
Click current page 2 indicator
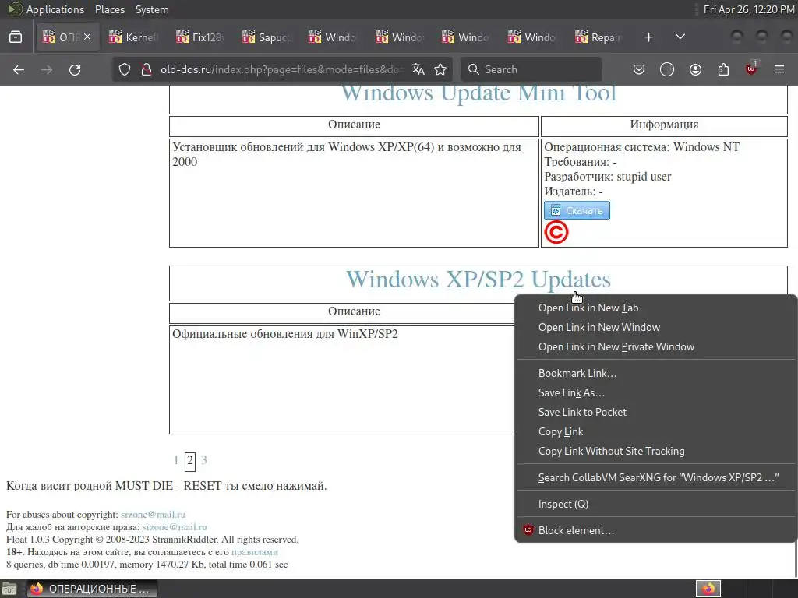point(190,461)
